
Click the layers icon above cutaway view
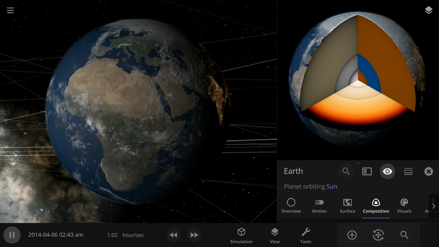click(x=428, y=10)
